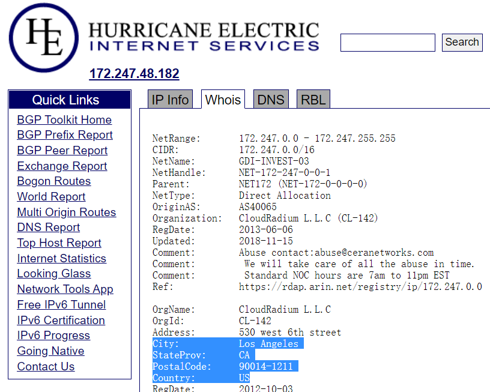Viewport: 490px width, 392px height.
Task: Go to DNS Report
Action: pyautogui.click(x=49, y=228)
